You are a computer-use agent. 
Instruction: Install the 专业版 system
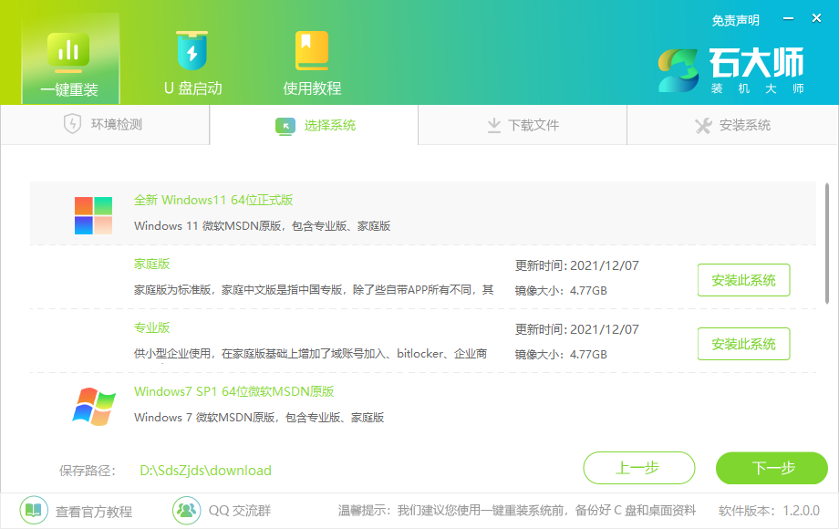(743, 344)
